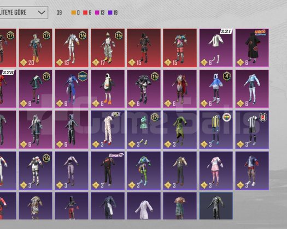Image resolution: width=287 pixels, height=229 pixels.
Task: Select the pink rarity filter showing 13
Action: [99, 13]
